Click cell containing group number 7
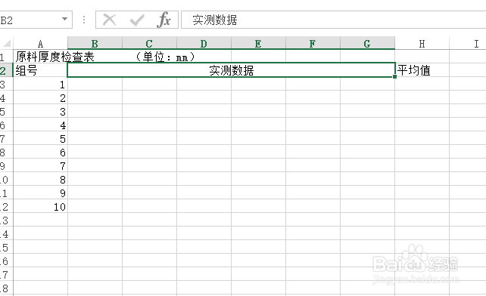The height and width of the screenshot is (296, 486). (41, 165)
